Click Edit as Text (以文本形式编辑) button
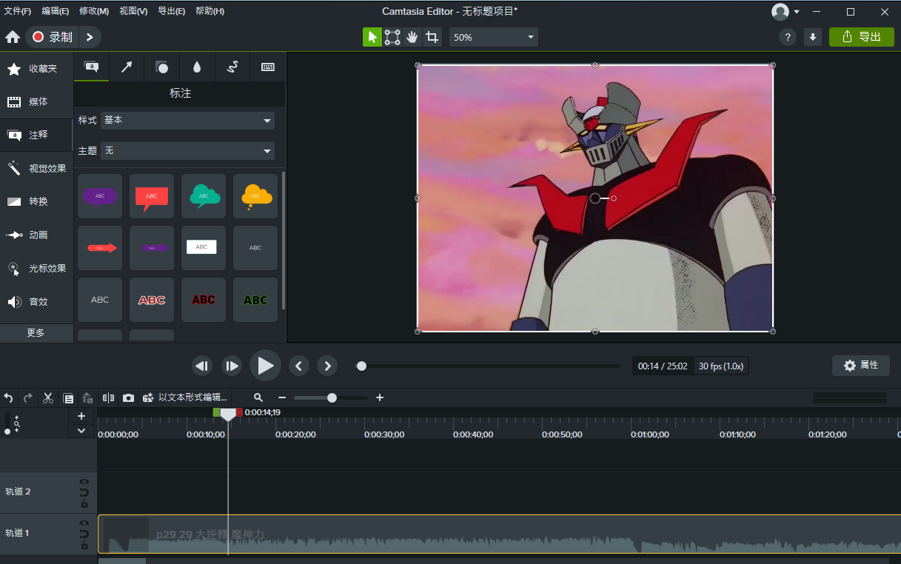The width and height of the screenshot is (901, 564). (x=186, y=397)
